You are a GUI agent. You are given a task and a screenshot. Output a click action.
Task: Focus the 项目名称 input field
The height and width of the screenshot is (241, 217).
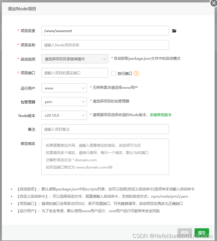pyautogui.click(x=105, y=45)
